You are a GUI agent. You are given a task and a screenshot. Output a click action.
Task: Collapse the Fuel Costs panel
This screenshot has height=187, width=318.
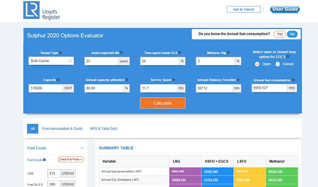tap(82, 148)
